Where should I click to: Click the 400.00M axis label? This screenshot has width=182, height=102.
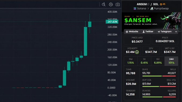coord(112,12)
